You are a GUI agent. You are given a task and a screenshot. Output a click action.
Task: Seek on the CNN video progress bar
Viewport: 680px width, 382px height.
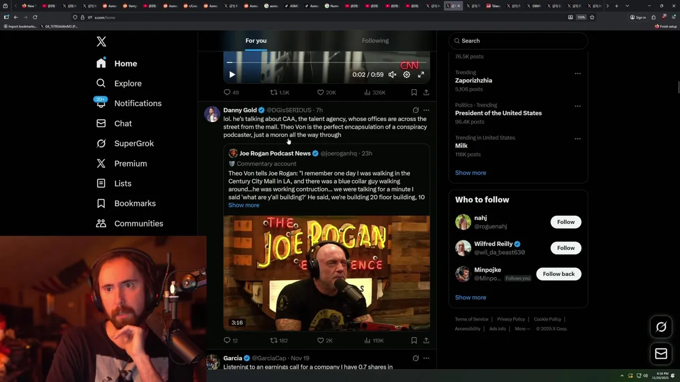click(326, 63)
